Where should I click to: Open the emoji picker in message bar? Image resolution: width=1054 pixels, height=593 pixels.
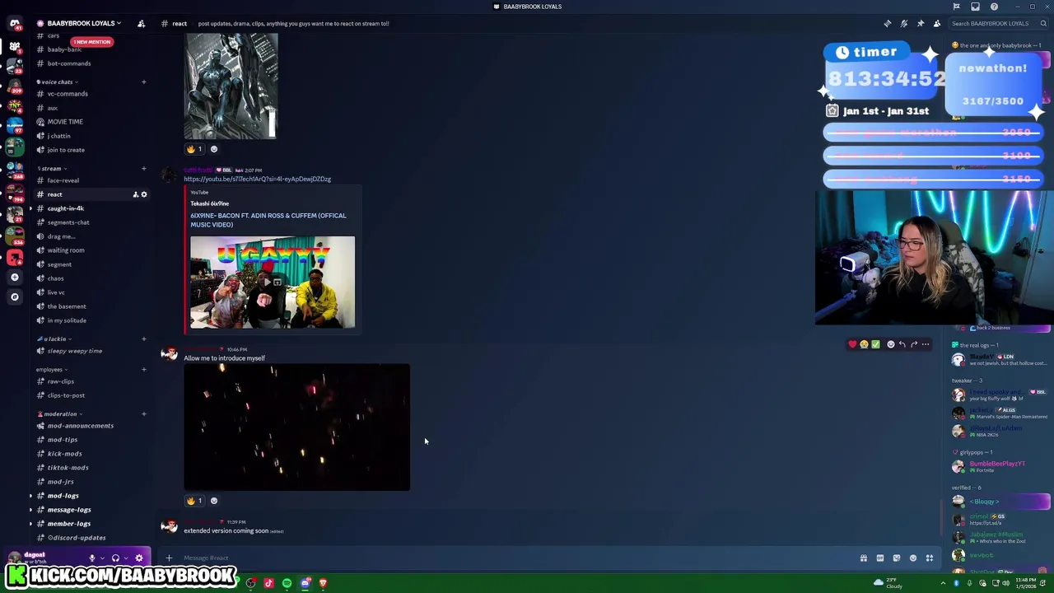point(912,558)
